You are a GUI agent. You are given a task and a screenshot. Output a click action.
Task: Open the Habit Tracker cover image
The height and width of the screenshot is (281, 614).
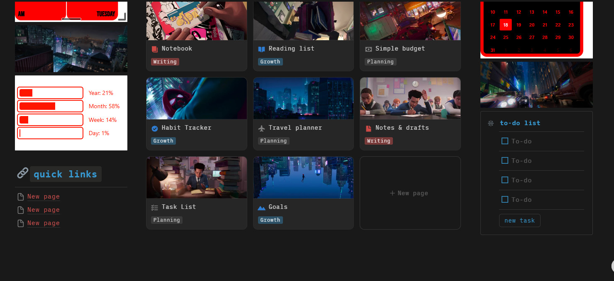(197, 98)
